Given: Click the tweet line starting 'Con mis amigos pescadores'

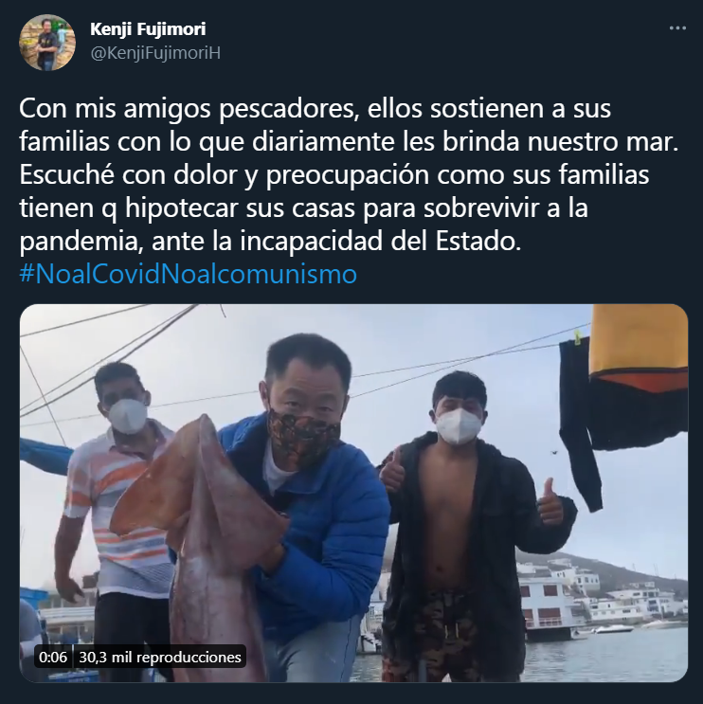Looking at the screenshot, I should click(315, 109).
